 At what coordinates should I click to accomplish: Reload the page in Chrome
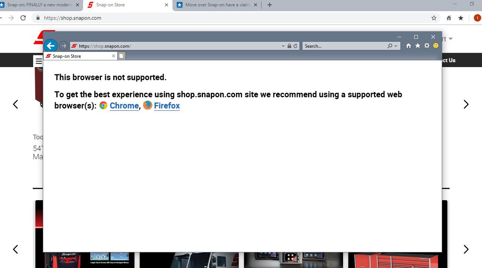[x=23, y=18]
